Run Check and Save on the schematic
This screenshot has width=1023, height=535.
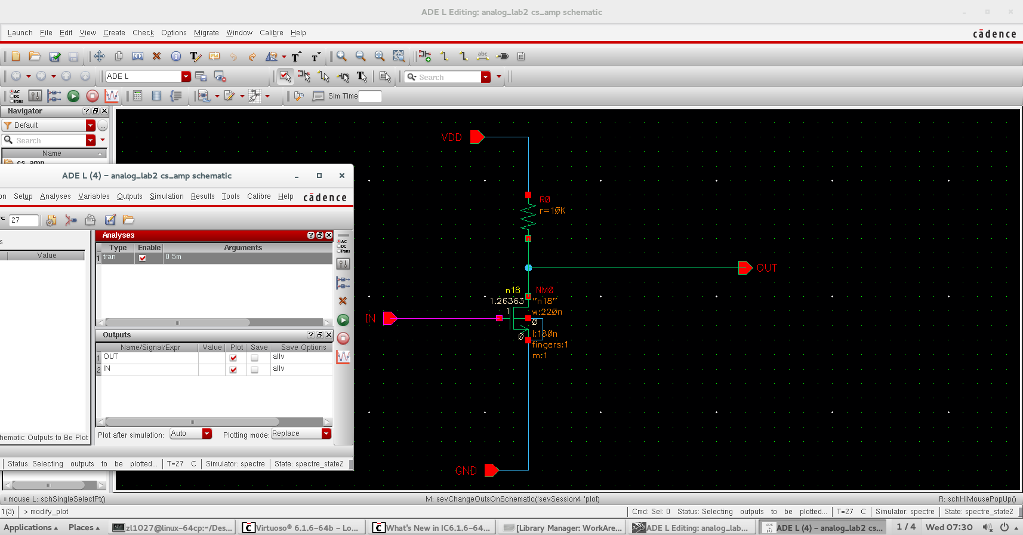54,56
